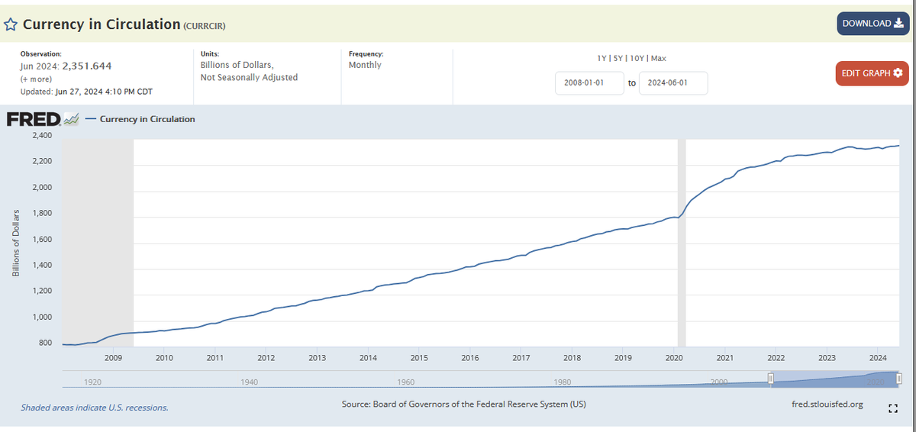The image size is (916, 432).
Task: Click the Updated Jun 27, 2024 text
Action: point(88,92)
